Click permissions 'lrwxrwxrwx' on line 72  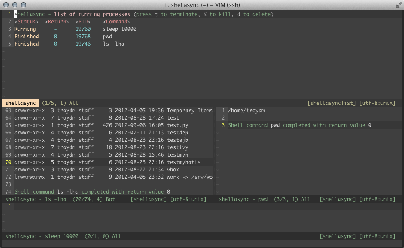30,177
